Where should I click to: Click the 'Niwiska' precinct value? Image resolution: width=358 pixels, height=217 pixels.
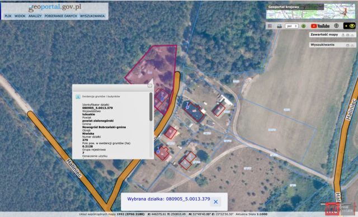point(88,134)
